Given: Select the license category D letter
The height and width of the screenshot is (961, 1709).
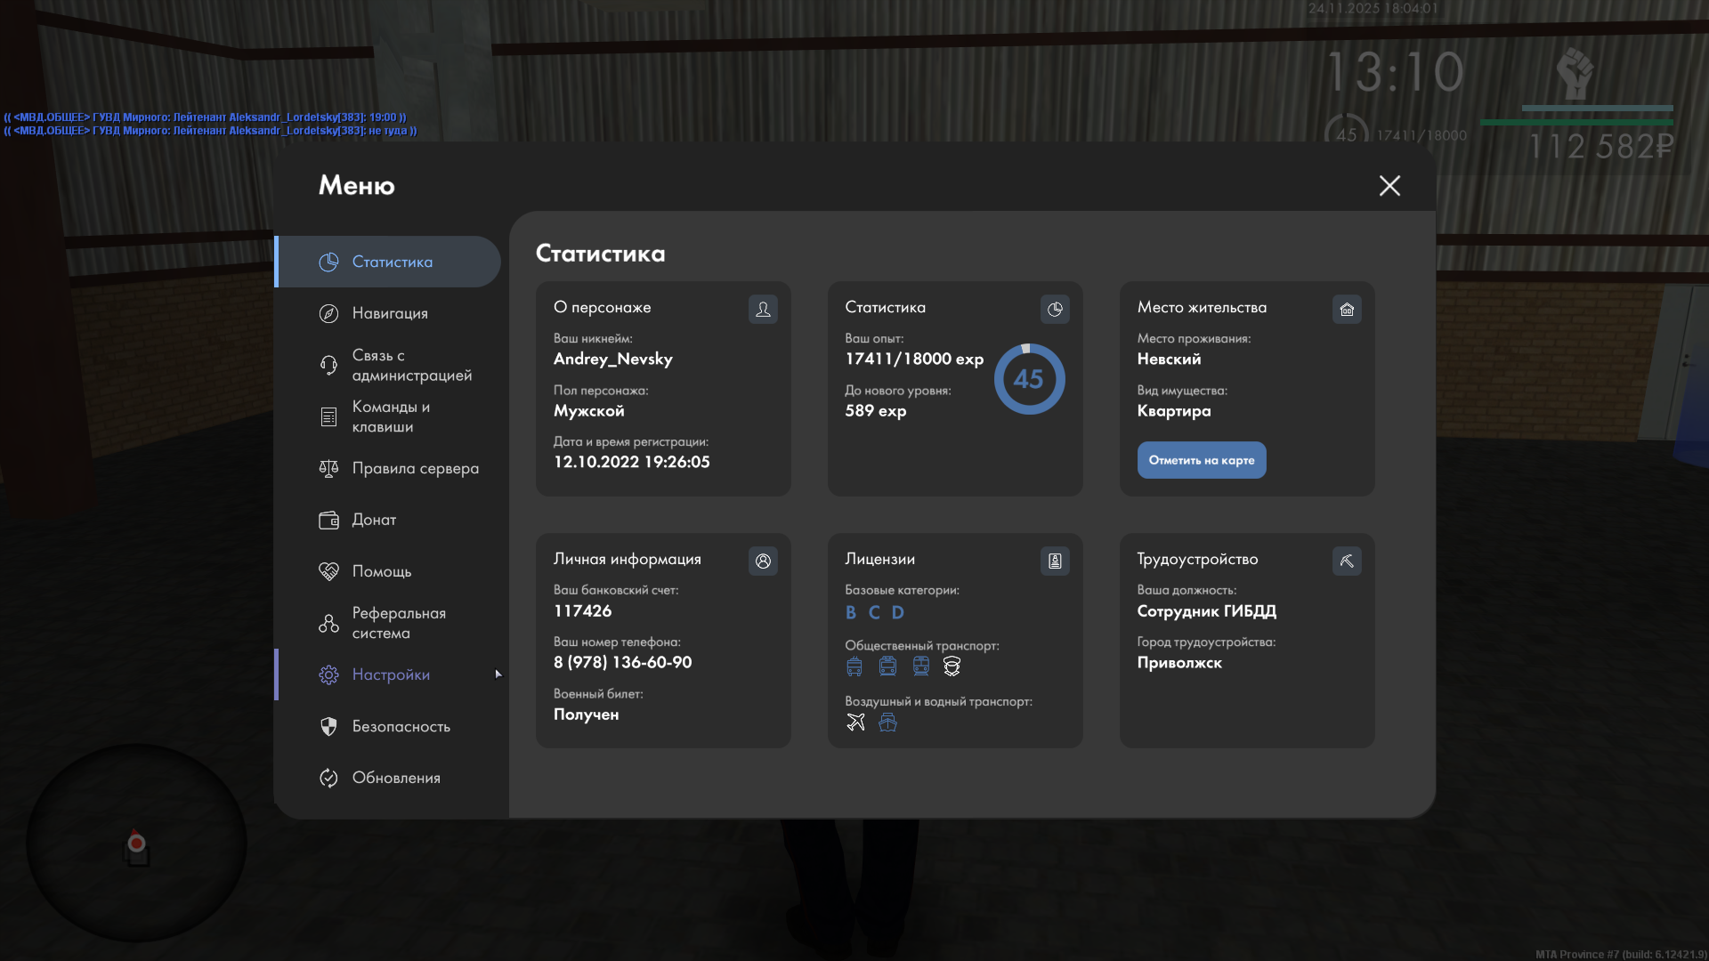Looking at the screenshot, I should (897, 612).
